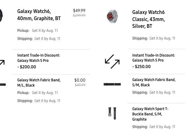The image size is (185, 133).
Task: Click the partial graphite watch image
Action: click(1, 15)
